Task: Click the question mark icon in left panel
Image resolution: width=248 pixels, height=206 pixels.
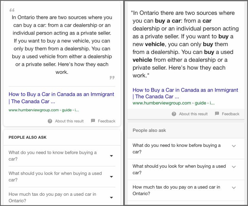Action: tap(50, 121)
